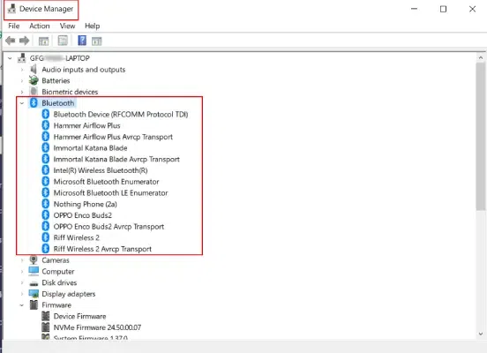The width and height of the screenshot is (487, 353).
Task: Select Hammer Airflow Plus Avrcp Transport
Action: pyautogui.click(x=113, y=137)
